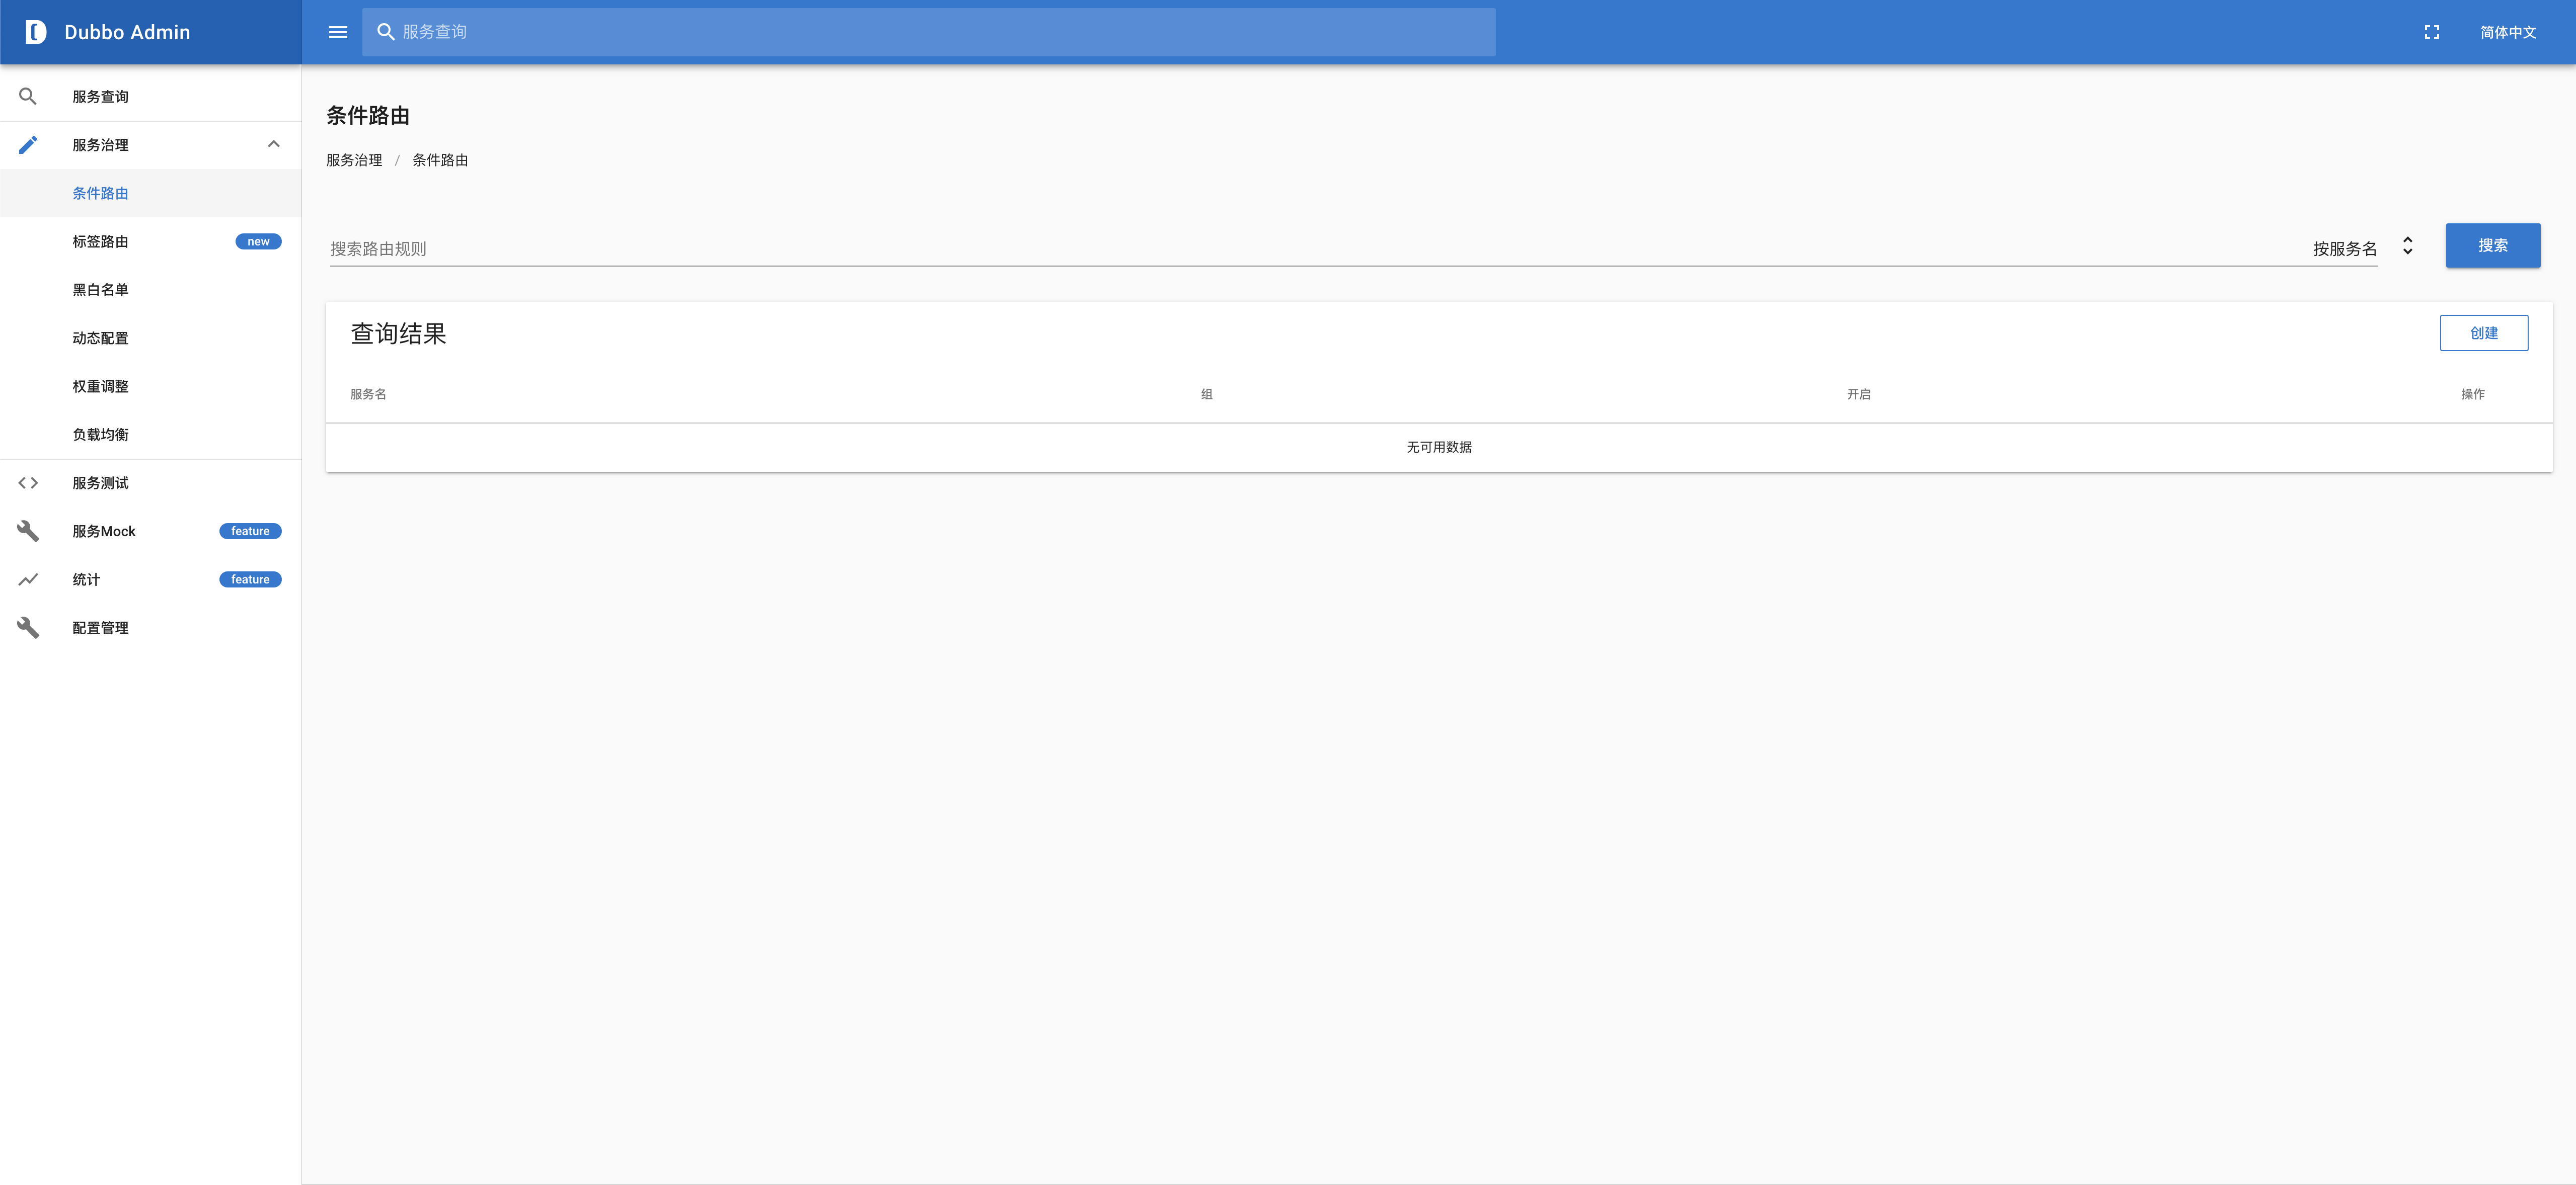This screenshot has width=2576, height=1185.
Task: Click the 服务治理 breadcrumb link
Action: (354, 160)
